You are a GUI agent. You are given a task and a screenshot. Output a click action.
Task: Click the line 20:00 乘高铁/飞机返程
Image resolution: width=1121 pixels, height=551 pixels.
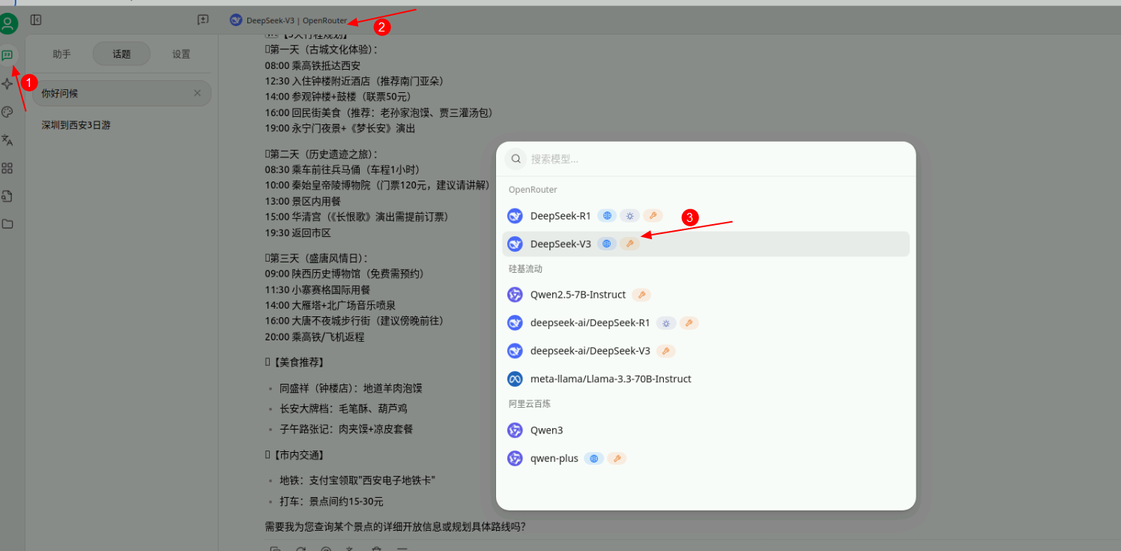tap(314, 337)
